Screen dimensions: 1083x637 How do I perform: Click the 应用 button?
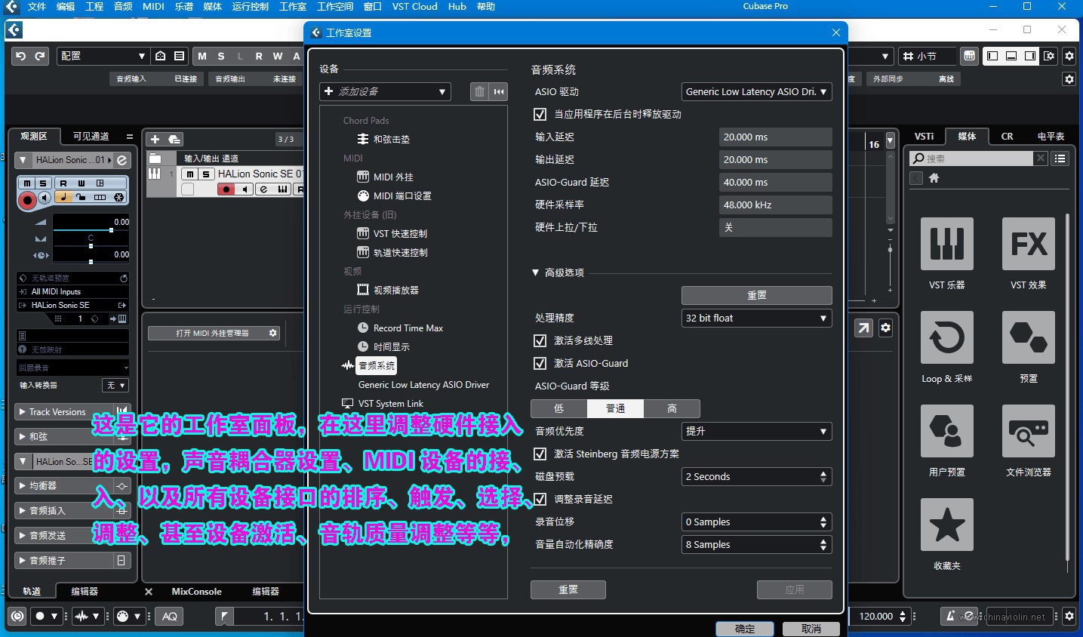[794, 589]
